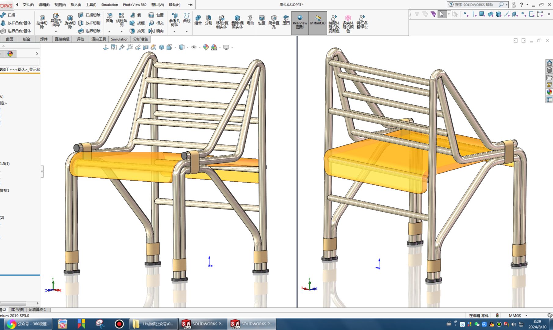
Task: Open the 异型孔向导 hole wizard
Action: click(x=56, y=20)
